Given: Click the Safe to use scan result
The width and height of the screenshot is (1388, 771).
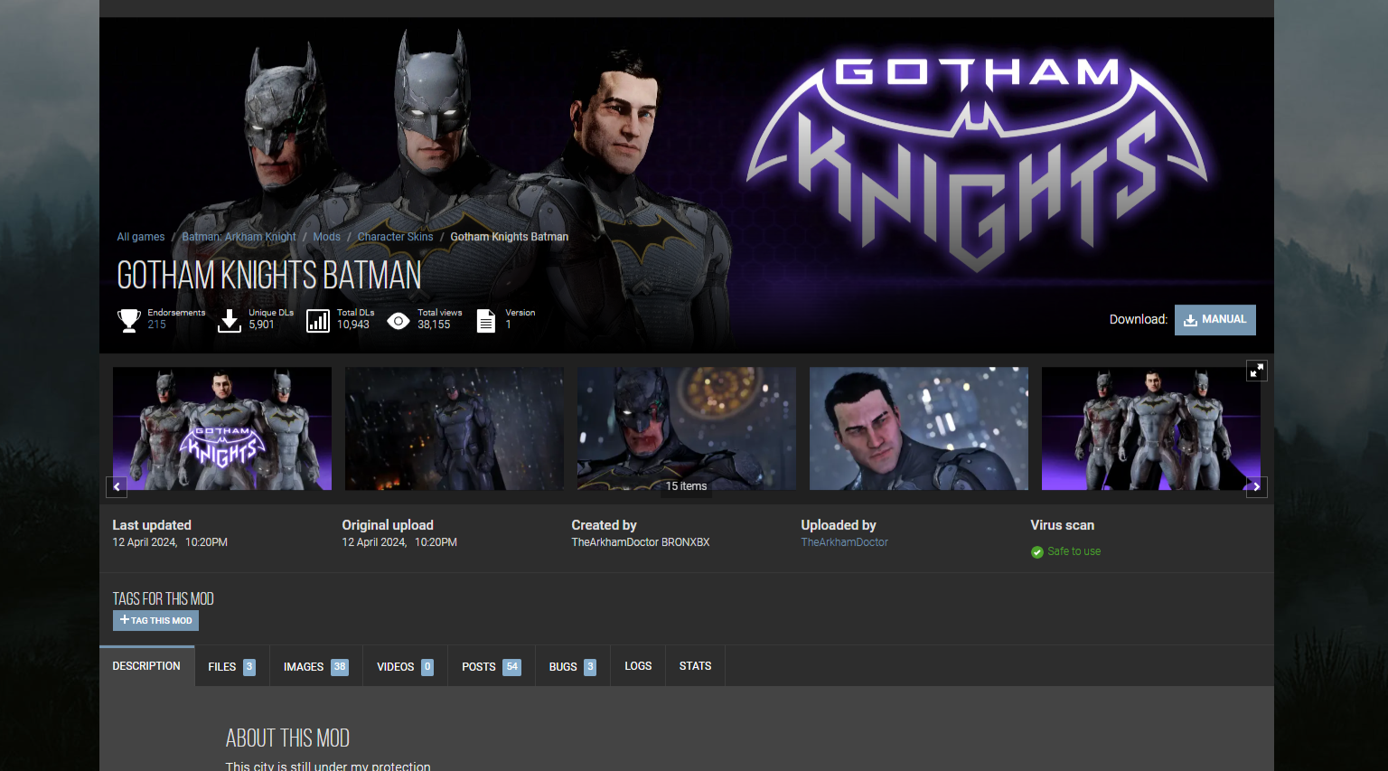Looking at the screenshot, I should (1073, 551).
